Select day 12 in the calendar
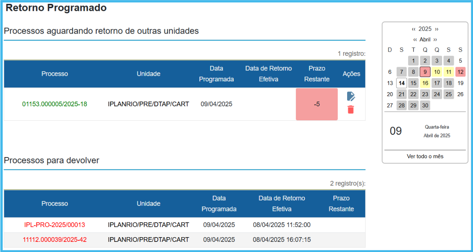Screen dimensions: 473x252 click(460, 72)
